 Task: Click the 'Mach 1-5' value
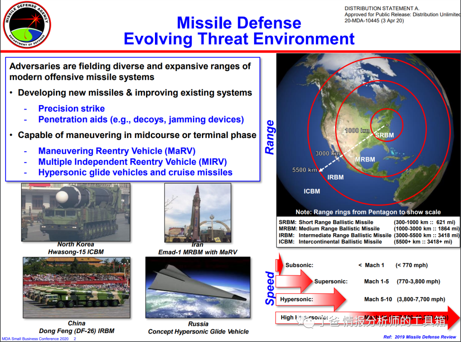point(376,282)
